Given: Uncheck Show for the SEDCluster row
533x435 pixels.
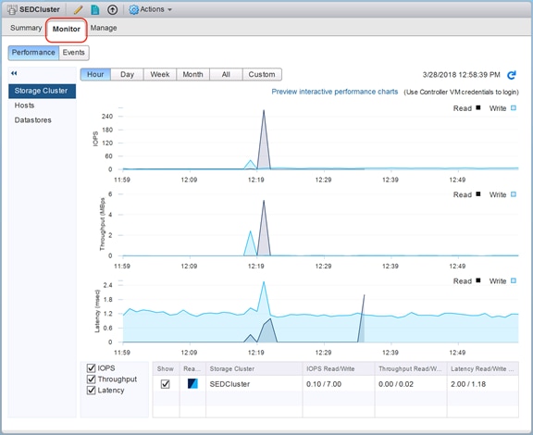Looking at the screenshot, I should click(x=166, y=384).
